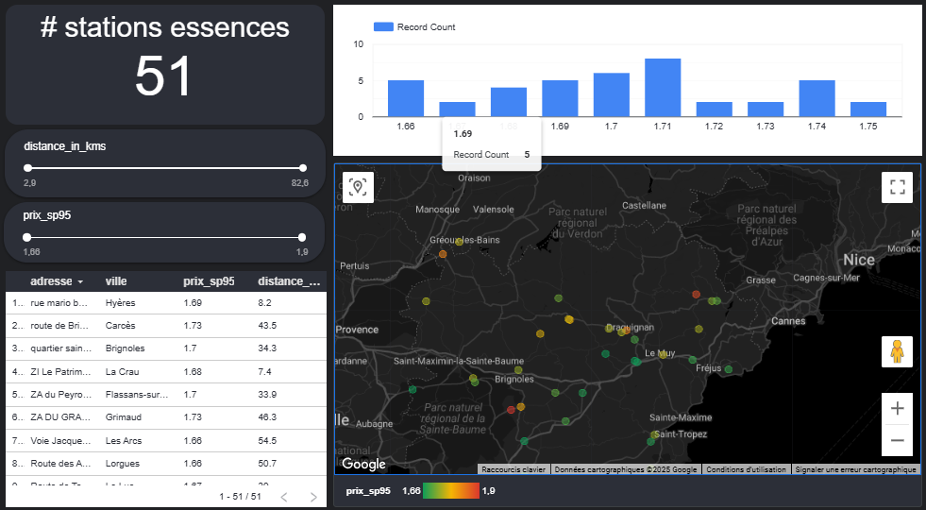Select the Hyères row in the table
Viewport: 926px width, 510px height.
click(x=120, y=303)
